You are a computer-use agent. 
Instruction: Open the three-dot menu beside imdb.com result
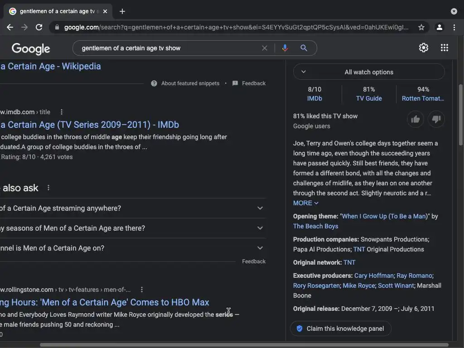click(62, 112)
